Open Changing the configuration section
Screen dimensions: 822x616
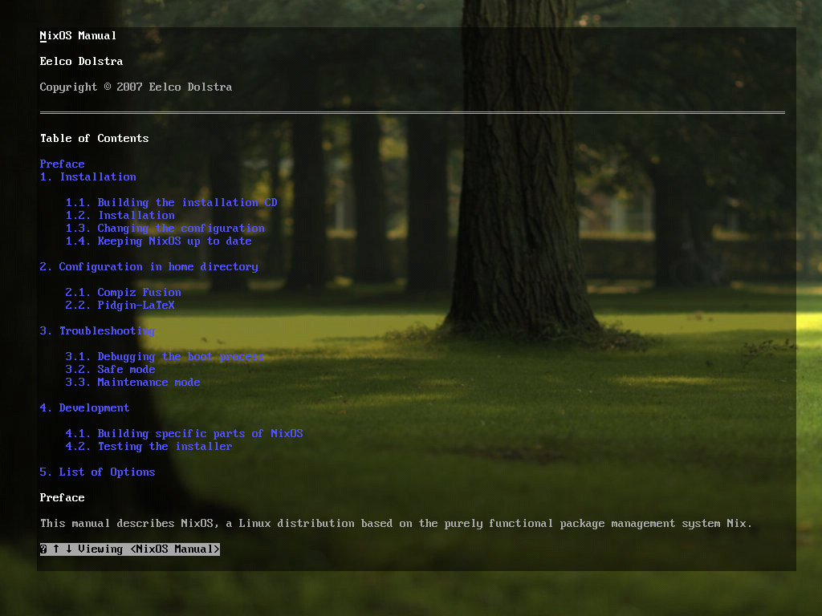point(165,228)
